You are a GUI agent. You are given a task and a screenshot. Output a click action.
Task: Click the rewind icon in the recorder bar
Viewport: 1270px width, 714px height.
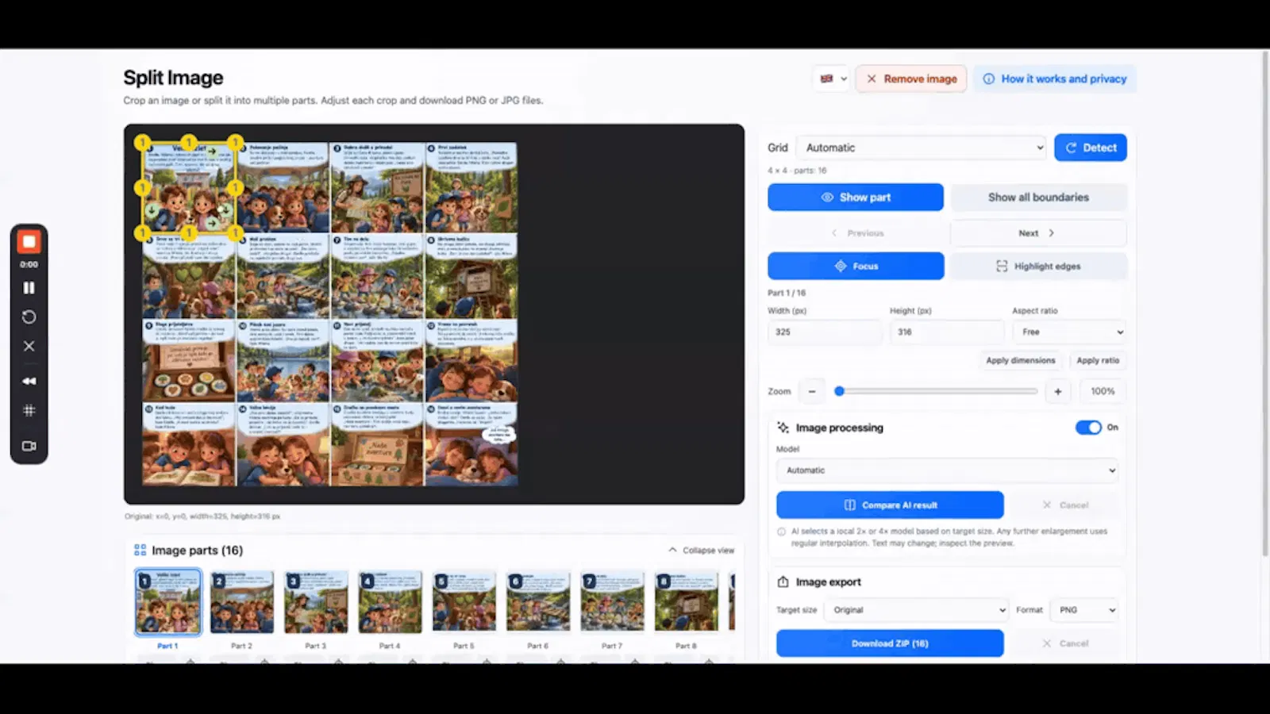[x=29, y=381]
